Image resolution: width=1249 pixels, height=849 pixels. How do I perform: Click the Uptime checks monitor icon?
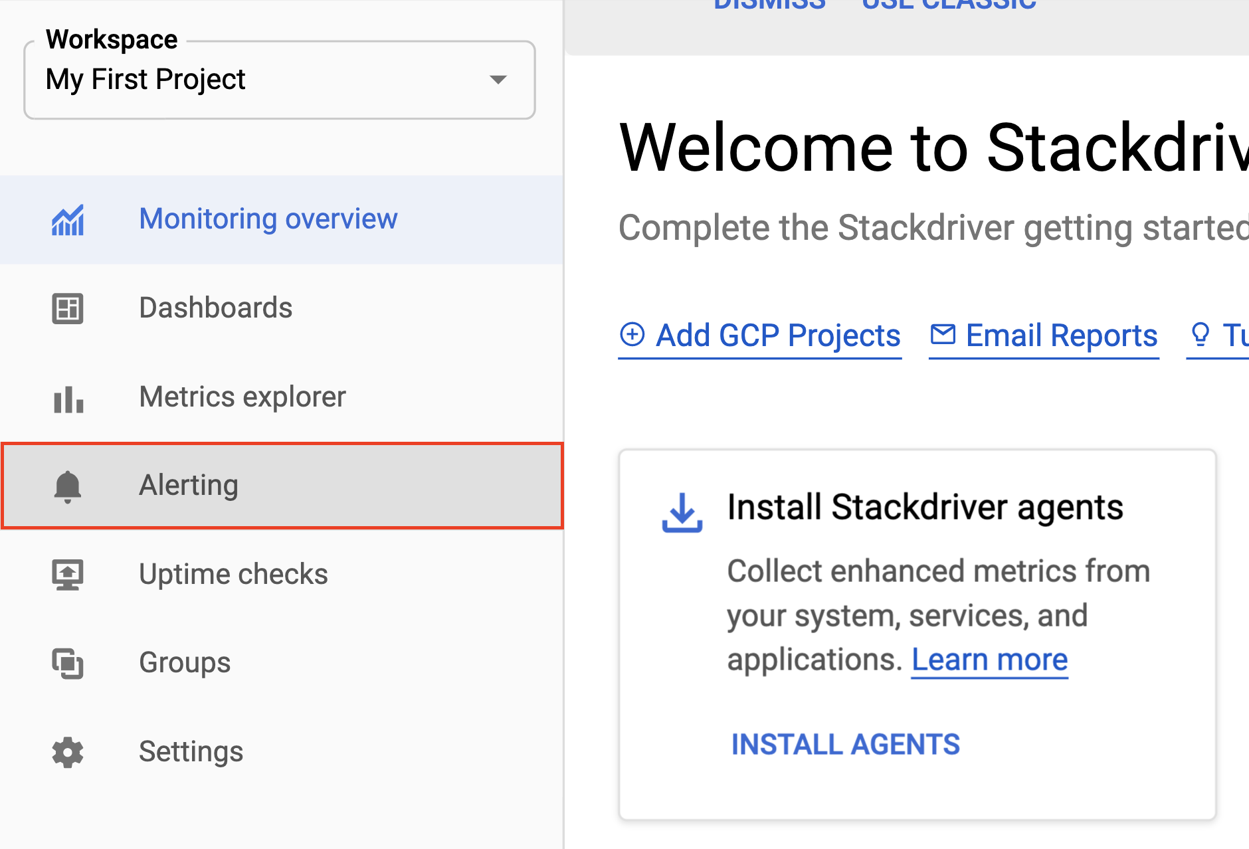[x=68, y=575]
